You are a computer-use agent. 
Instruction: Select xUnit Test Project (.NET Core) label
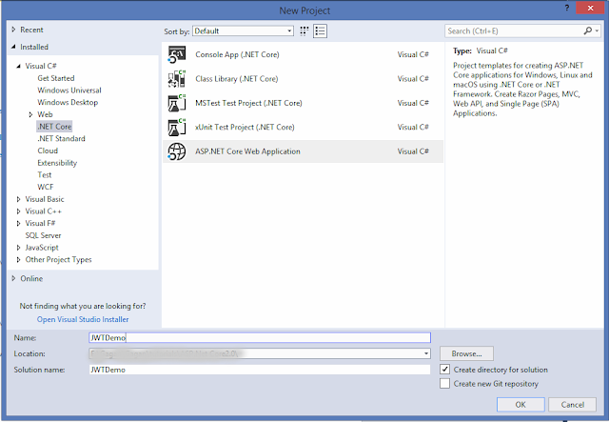tap(245, 128)
